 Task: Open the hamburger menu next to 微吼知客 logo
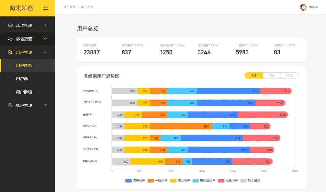click(46, 8)
